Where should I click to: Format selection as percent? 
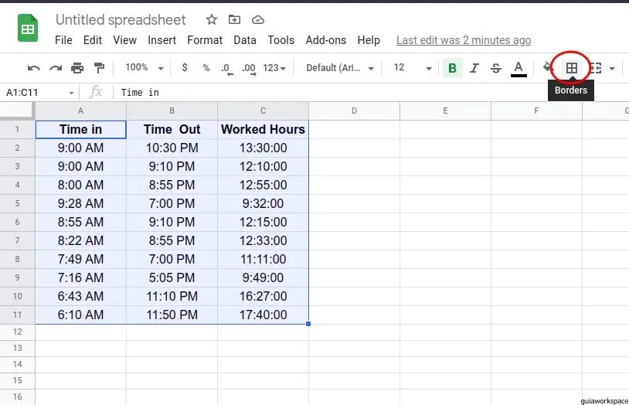[x=206, y=68]
